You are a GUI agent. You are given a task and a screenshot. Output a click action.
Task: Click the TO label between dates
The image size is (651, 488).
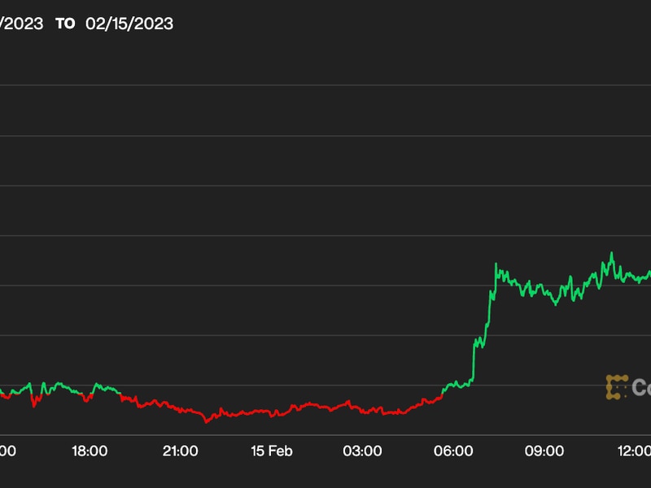[x=65, y=24]
